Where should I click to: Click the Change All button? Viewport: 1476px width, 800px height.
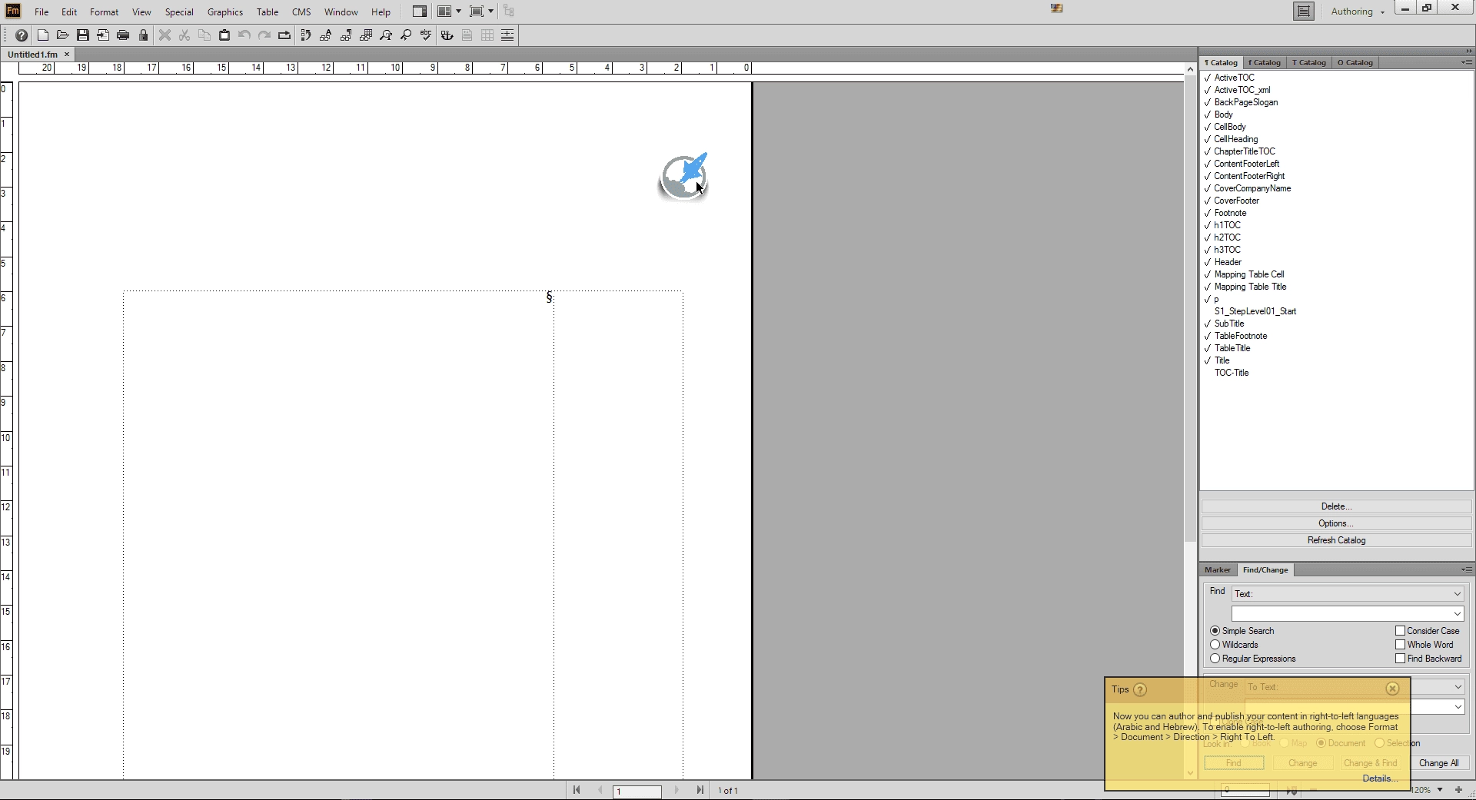point(1438,763)
